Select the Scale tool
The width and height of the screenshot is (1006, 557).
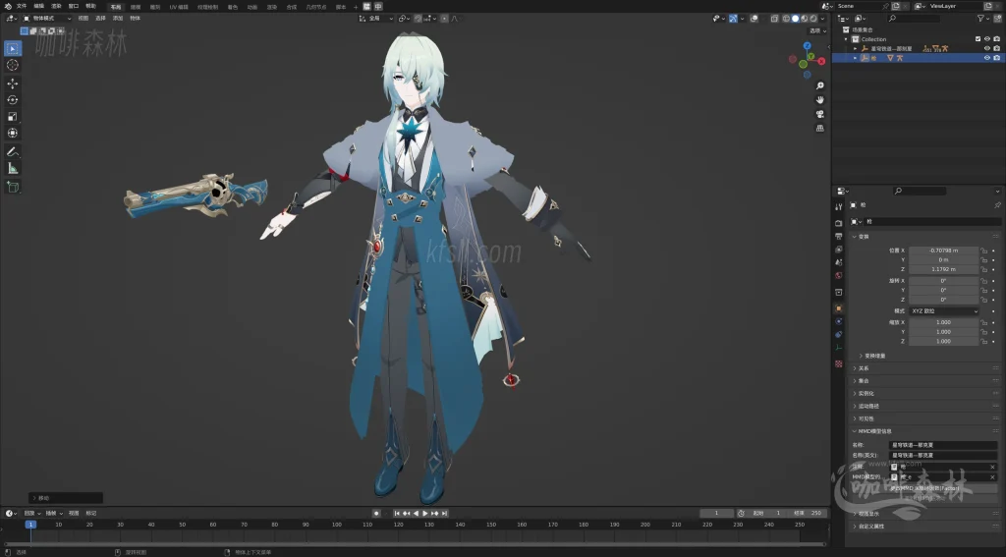pyautogui.click(x=12, y=116)
